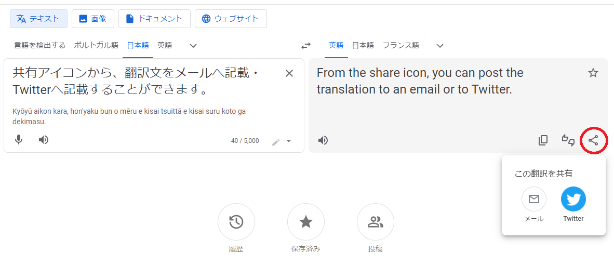Image resolution: width=614 pixels, height=266 pixels.
Task: Select ポルトガル語 as the source language
Action: pos(96,45)
